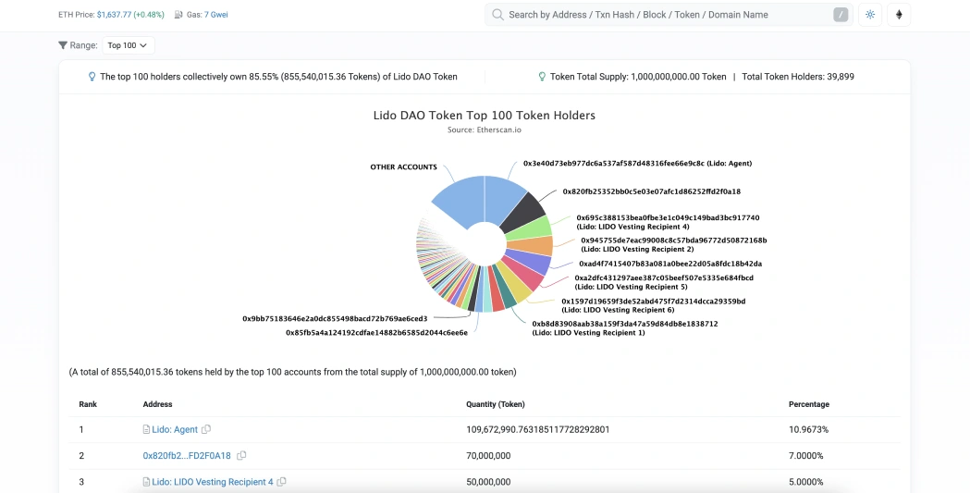This screenshot has height=493, width=970.
Task: Open Lido: LIDO Vesting Recipient 4 link
Action: click(x=212, y=482)
